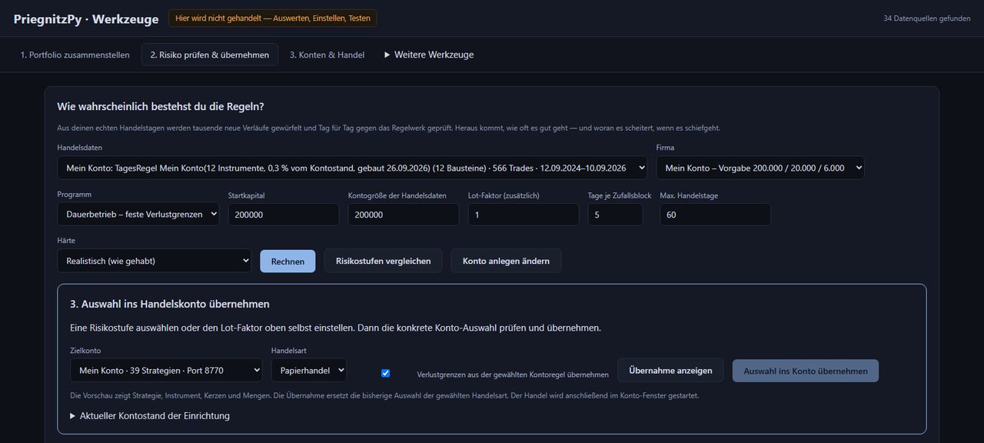Open the Härte dropdown
This screenshot has width=984, height=443.
(154, 261)
